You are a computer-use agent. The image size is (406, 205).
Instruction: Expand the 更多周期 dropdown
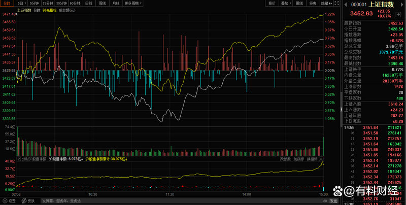(133, 3)
